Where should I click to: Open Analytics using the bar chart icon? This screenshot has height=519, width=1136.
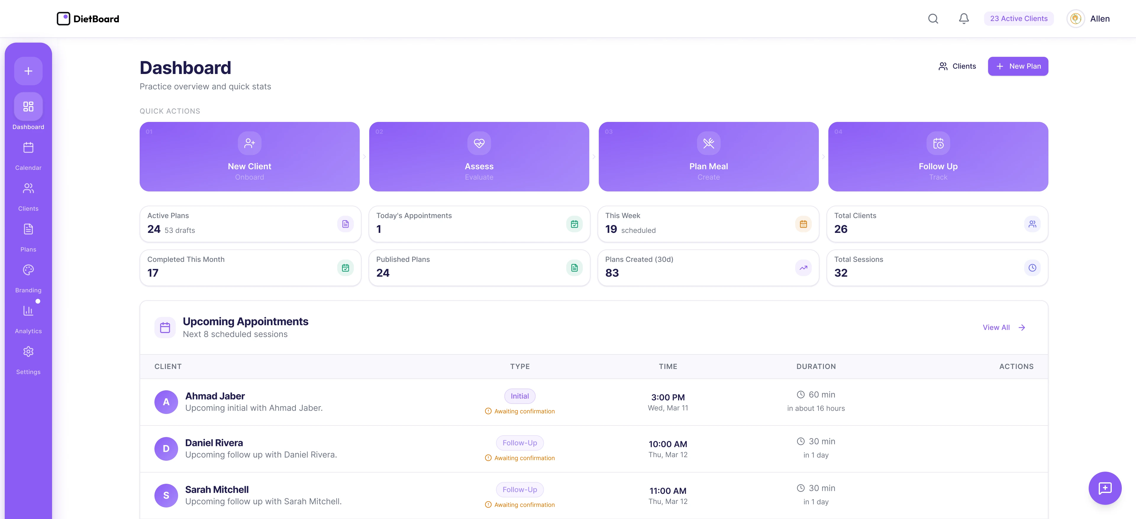28,310
